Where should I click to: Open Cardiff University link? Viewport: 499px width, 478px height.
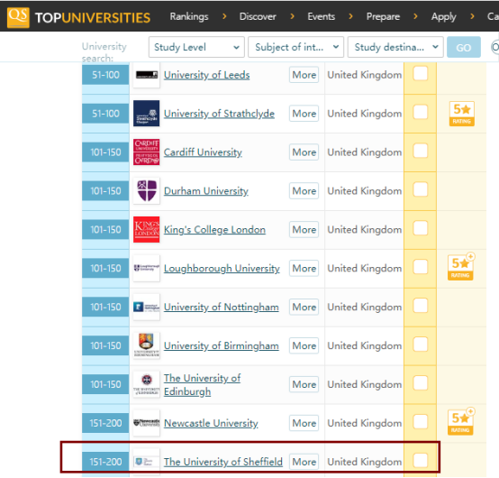pyautogui.click(x=203, y=152)
